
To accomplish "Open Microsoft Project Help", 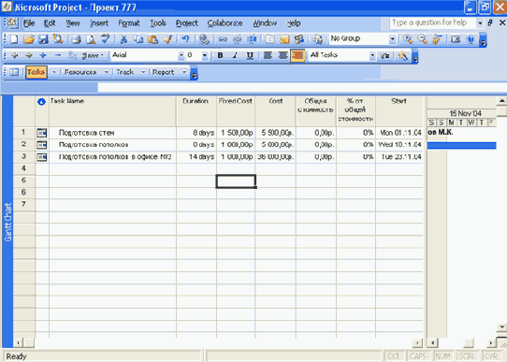I will click(x=471, y=39).
